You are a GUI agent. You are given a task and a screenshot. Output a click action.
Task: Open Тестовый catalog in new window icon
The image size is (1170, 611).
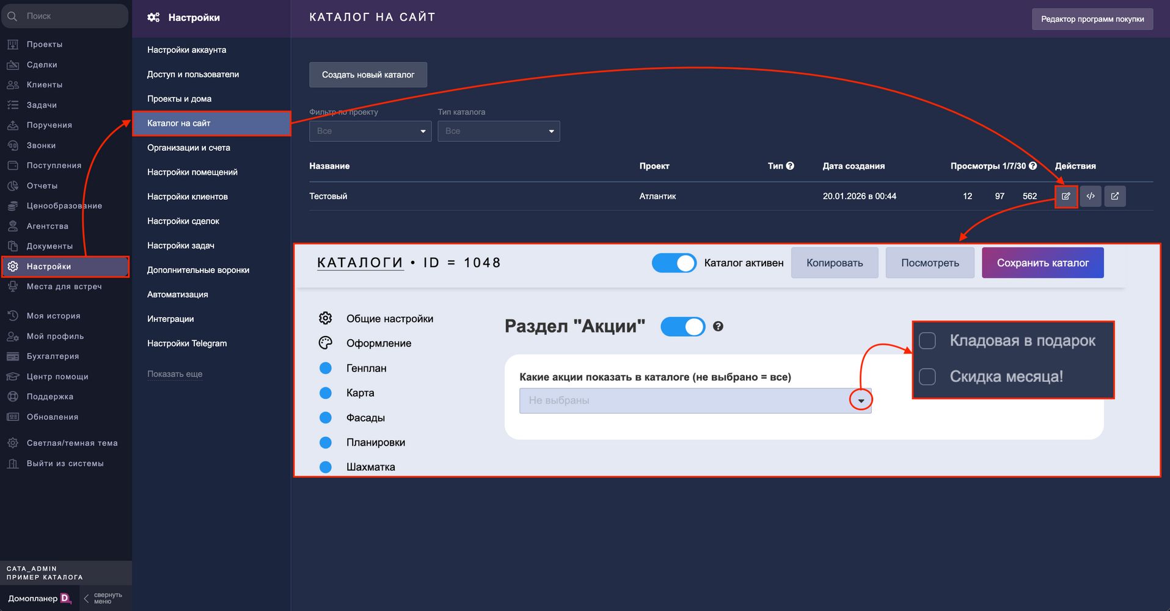(1115, 196)
